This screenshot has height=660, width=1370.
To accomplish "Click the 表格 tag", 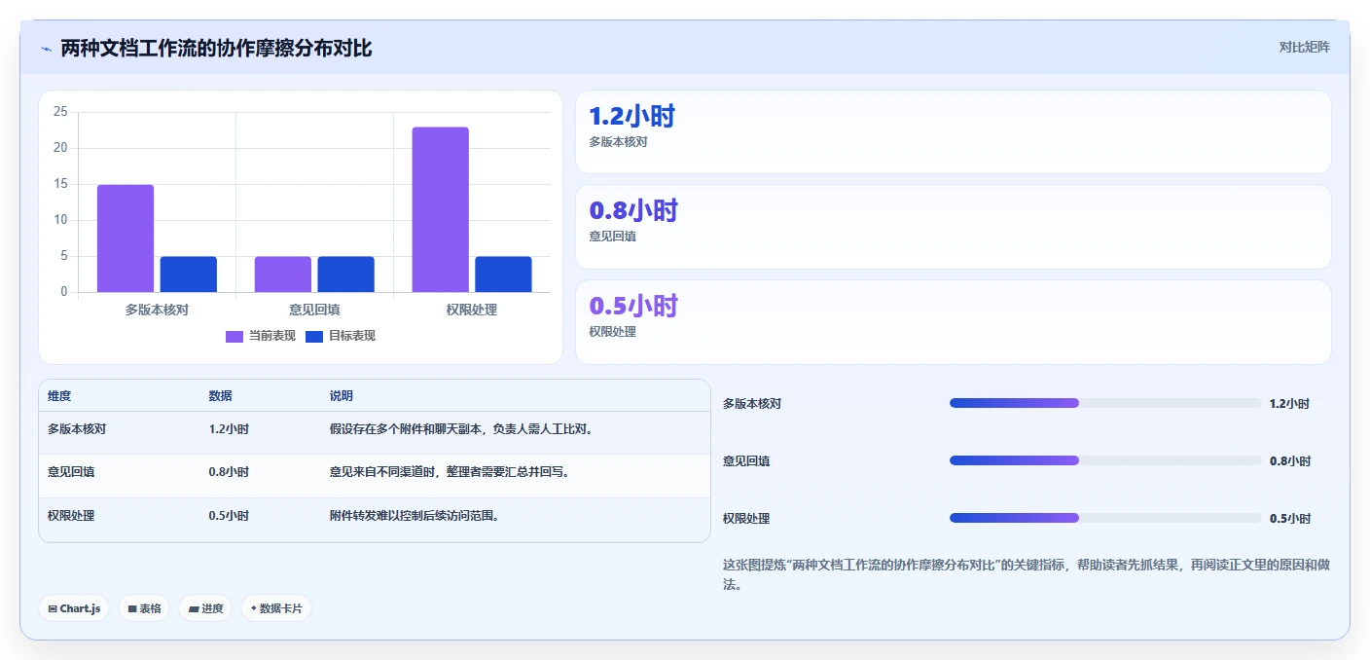I will tap(144, 608).
